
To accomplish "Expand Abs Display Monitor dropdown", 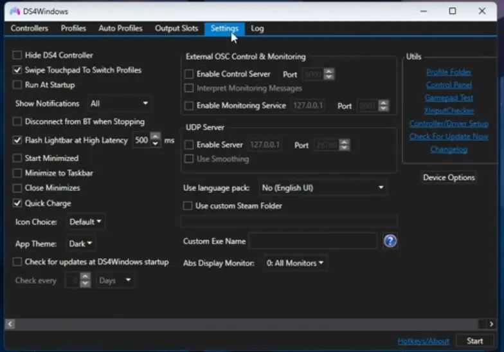I will click(294, 263).
